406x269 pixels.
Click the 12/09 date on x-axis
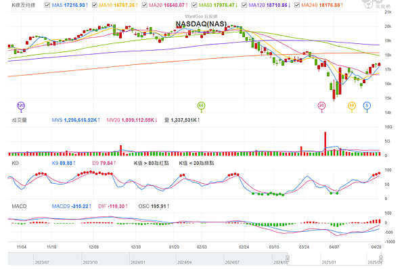tap(94, 247)
